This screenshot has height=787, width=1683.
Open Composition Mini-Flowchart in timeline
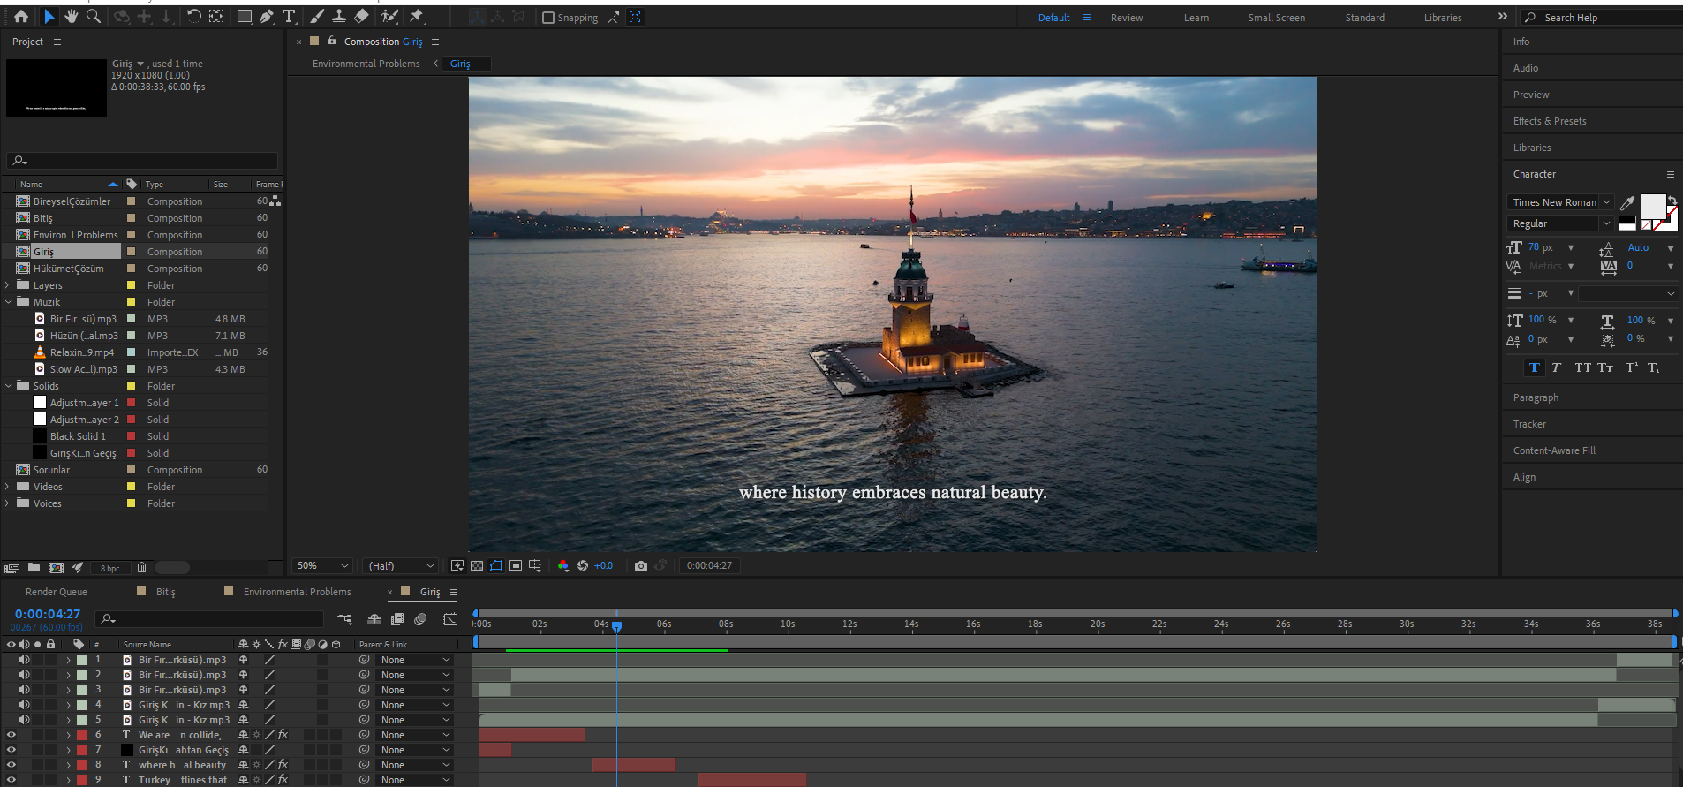tap(344, 619)
